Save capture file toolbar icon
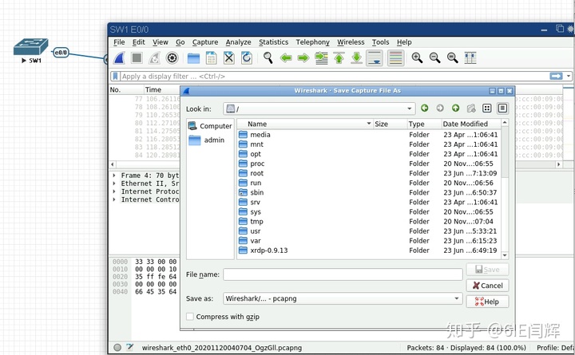Image resolution: width=575 pixels, height=355 pixels. (211, 58)
